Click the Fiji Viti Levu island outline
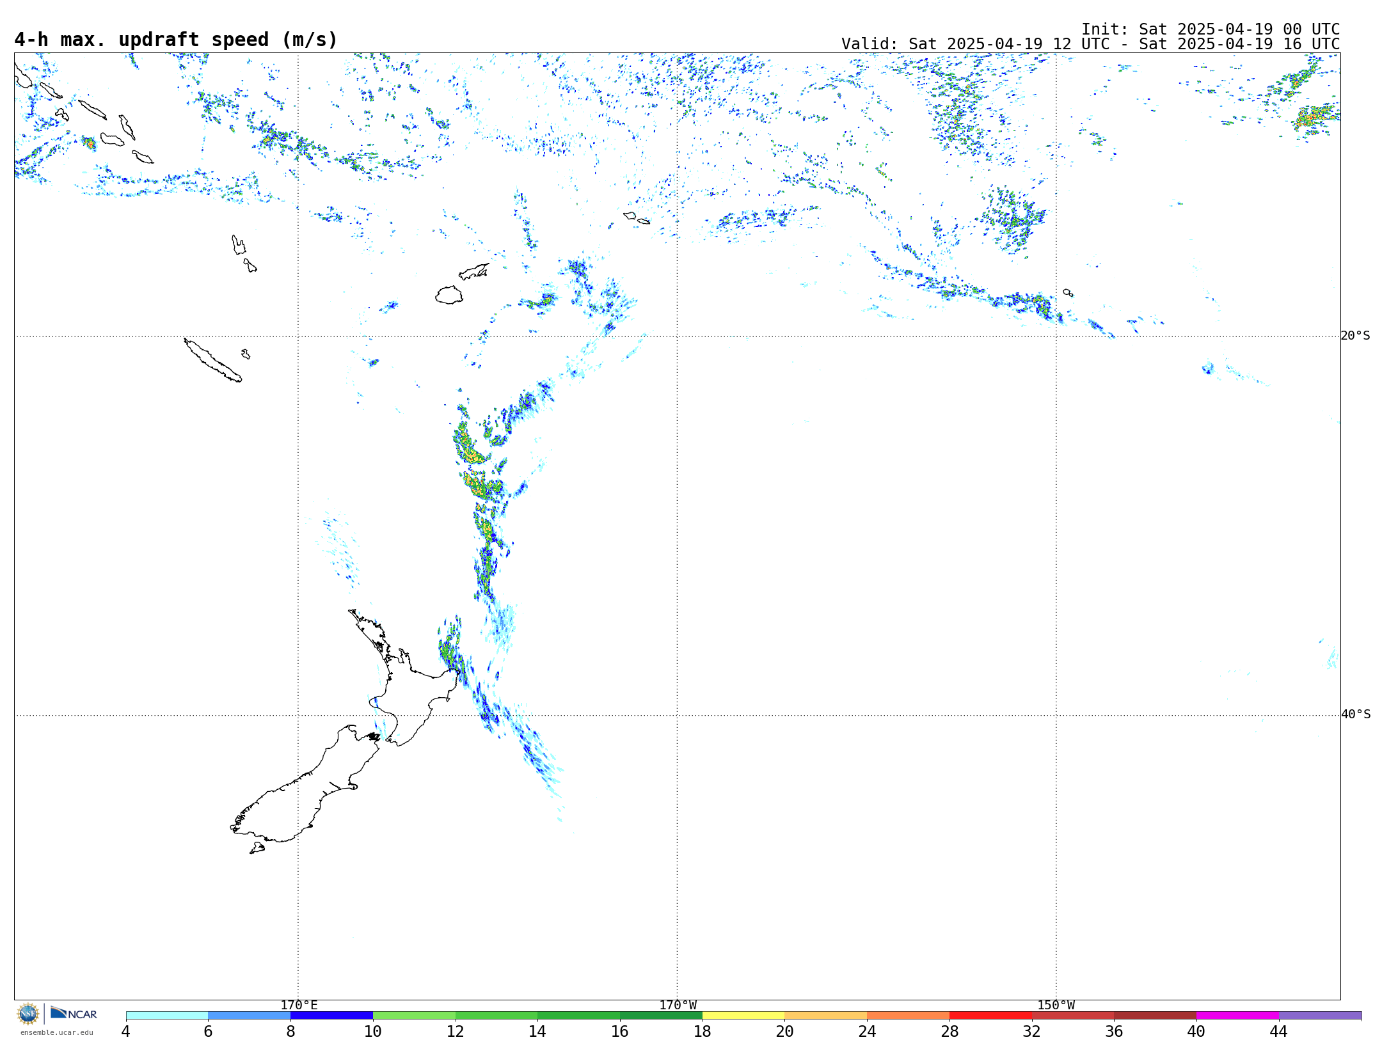This screenshot has height=1040, width=1382. (x=449, y=295)
